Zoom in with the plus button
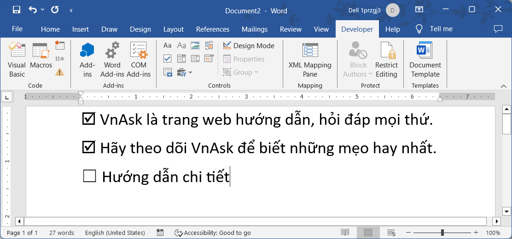 pyautogui.click(x=476, y=233)
